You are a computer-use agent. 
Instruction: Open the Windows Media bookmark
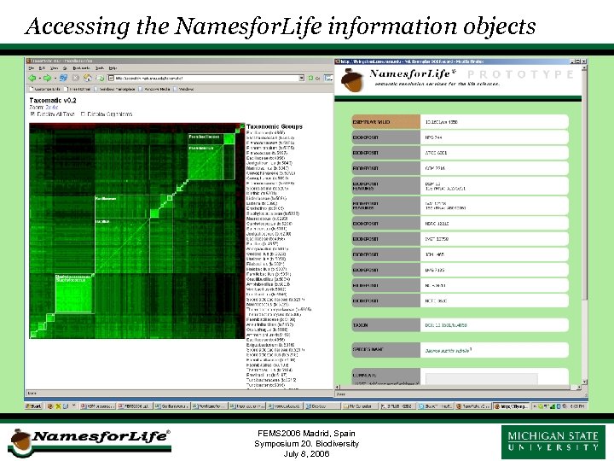(154, 89)
